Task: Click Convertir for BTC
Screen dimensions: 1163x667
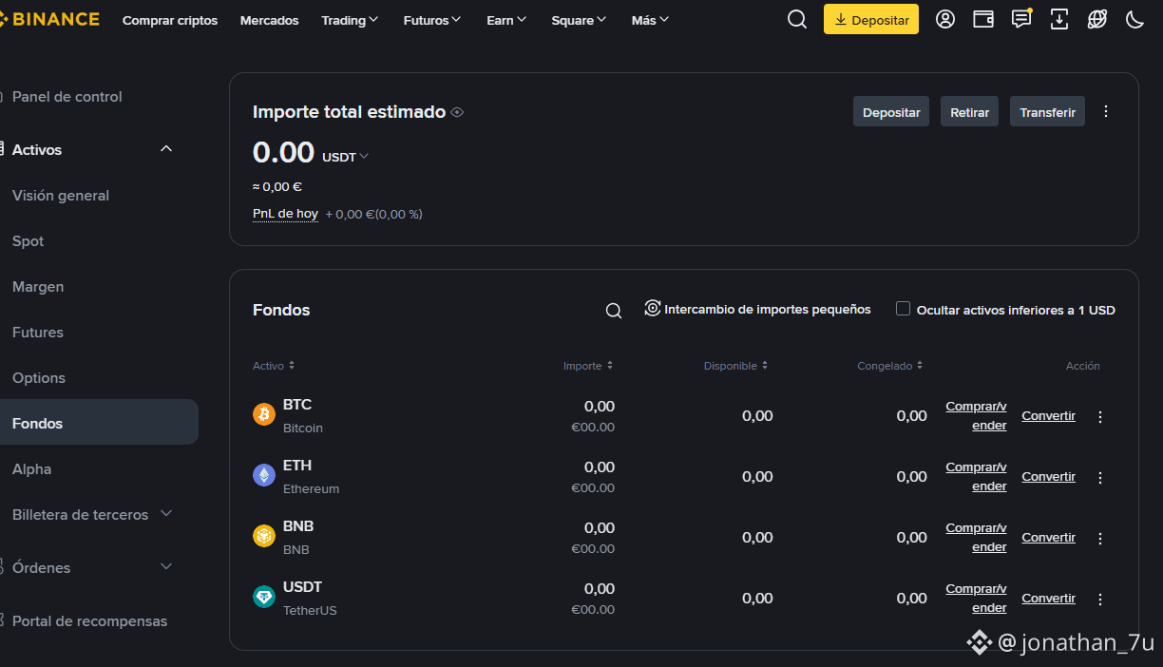Action: point(1049,416)
